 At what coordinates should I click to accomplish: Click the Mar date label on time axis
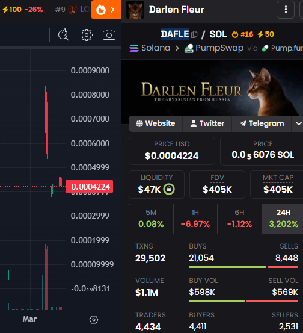coord(29,319)
